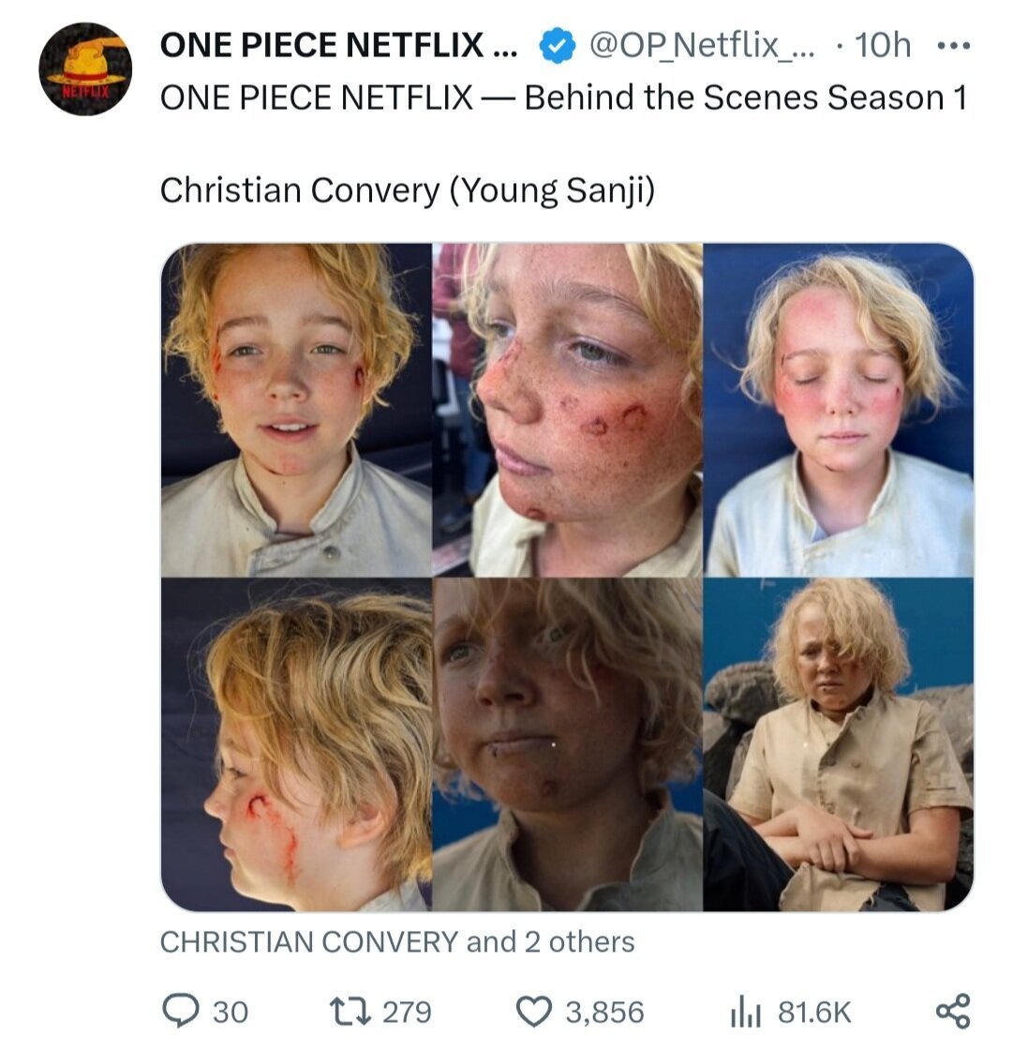This screenshot has width=1012, height=1051.
Task: Tap the retweet arrows icon
Action: [x=350, y=1012]
